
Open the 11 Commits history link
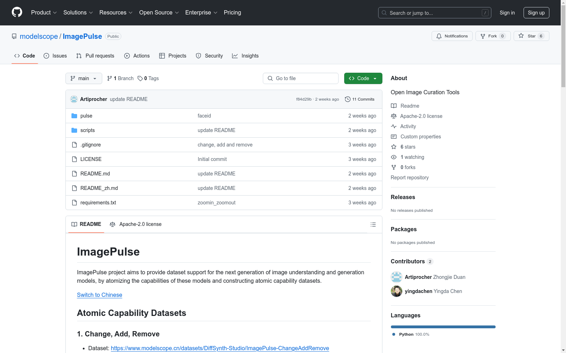pos(360,99)
